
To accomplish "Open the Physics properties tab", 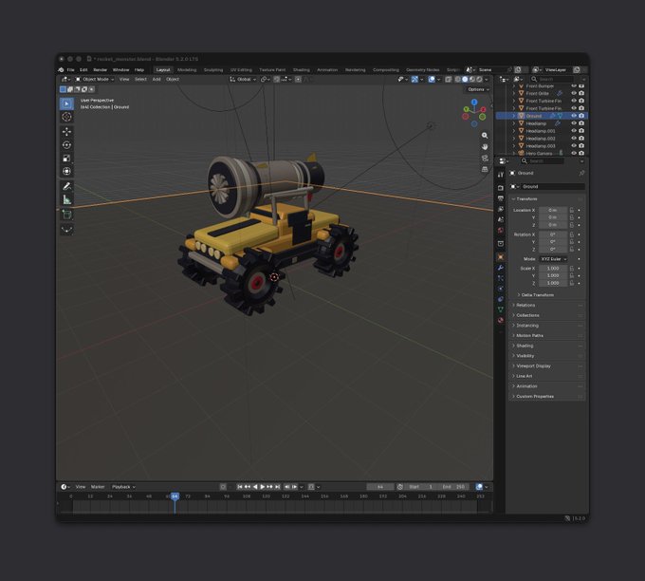I will tap(501, 289).
